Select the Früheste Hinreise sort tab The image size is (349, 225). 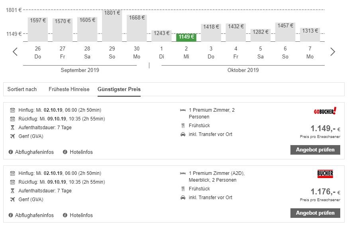point(69,89)
